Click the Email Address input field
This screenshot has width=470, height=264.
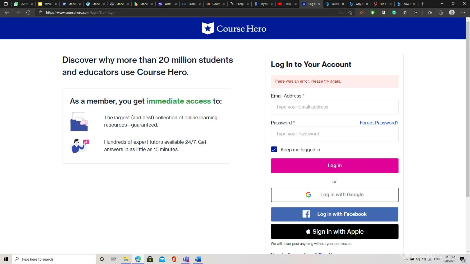[x=334, y=107]
